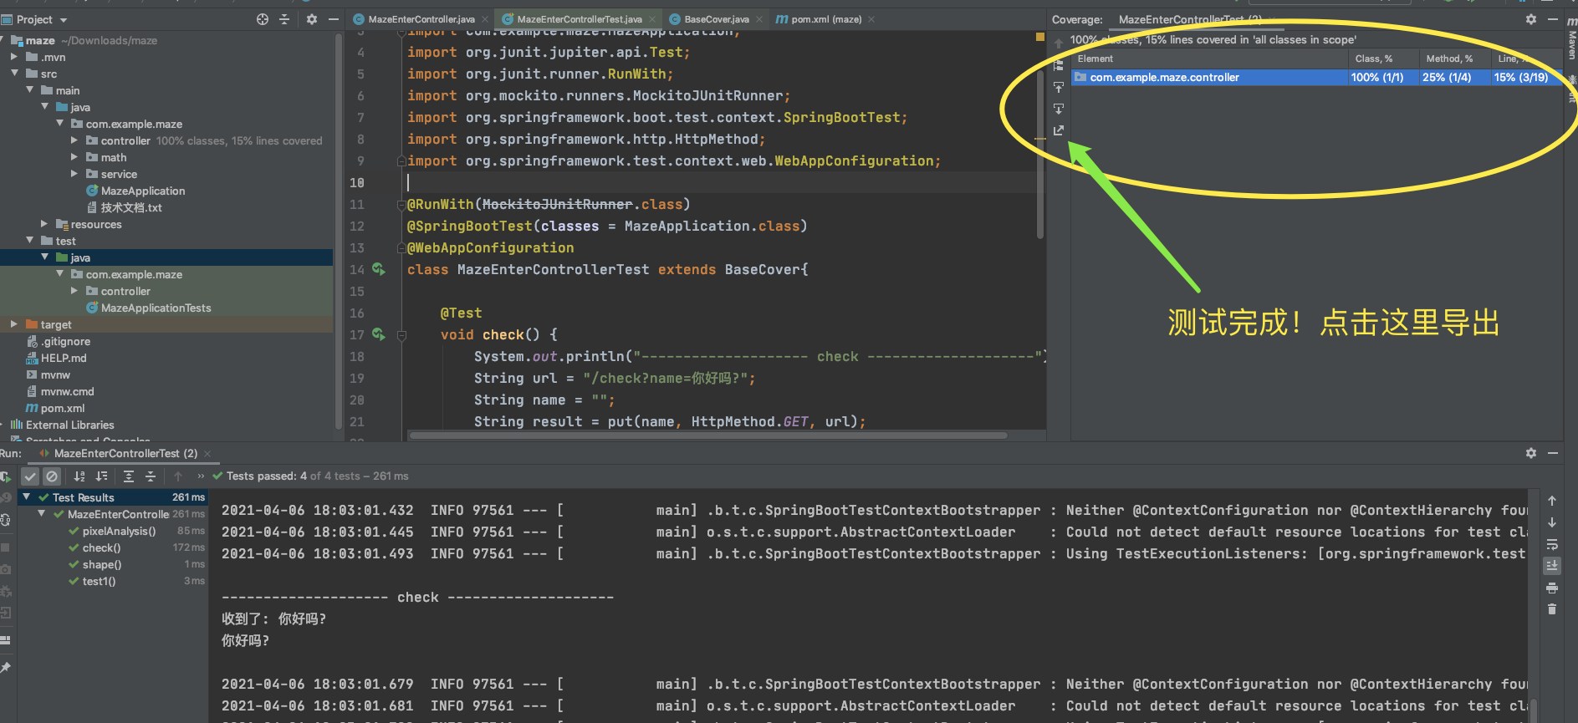Toggle soft-wrap in console output
The image size is (1578, 723).
1552,544
